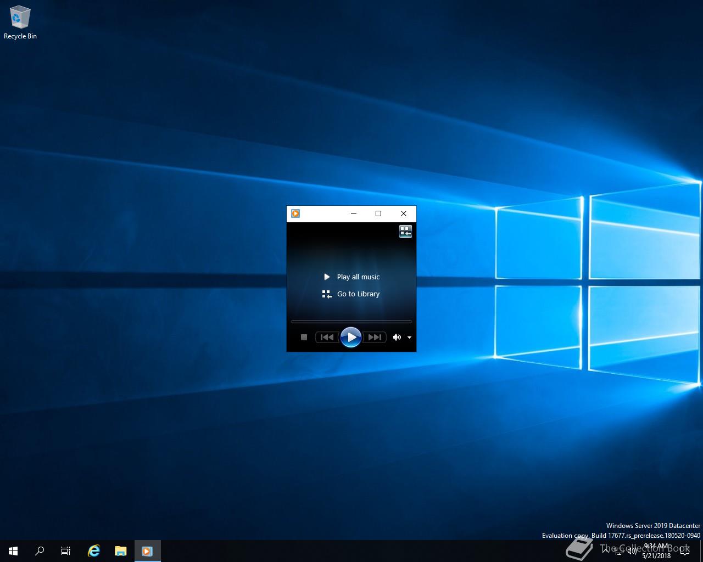Click the seek bar in Media Player
703x562 pixels.
(x=351, y=322)
